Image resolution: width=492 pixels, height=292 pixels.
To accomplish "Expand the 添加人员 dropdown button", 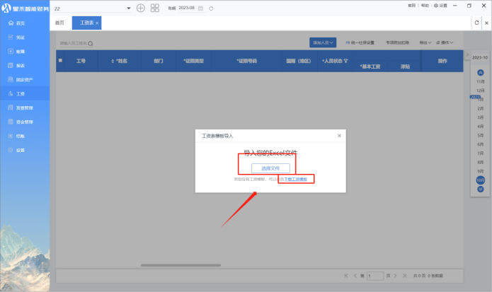I will pyautogui.click(x=324, y=42).
